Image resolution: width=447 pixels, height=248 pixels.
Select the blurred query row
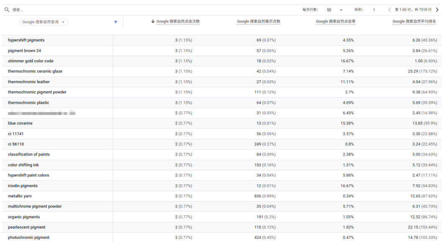42,113
